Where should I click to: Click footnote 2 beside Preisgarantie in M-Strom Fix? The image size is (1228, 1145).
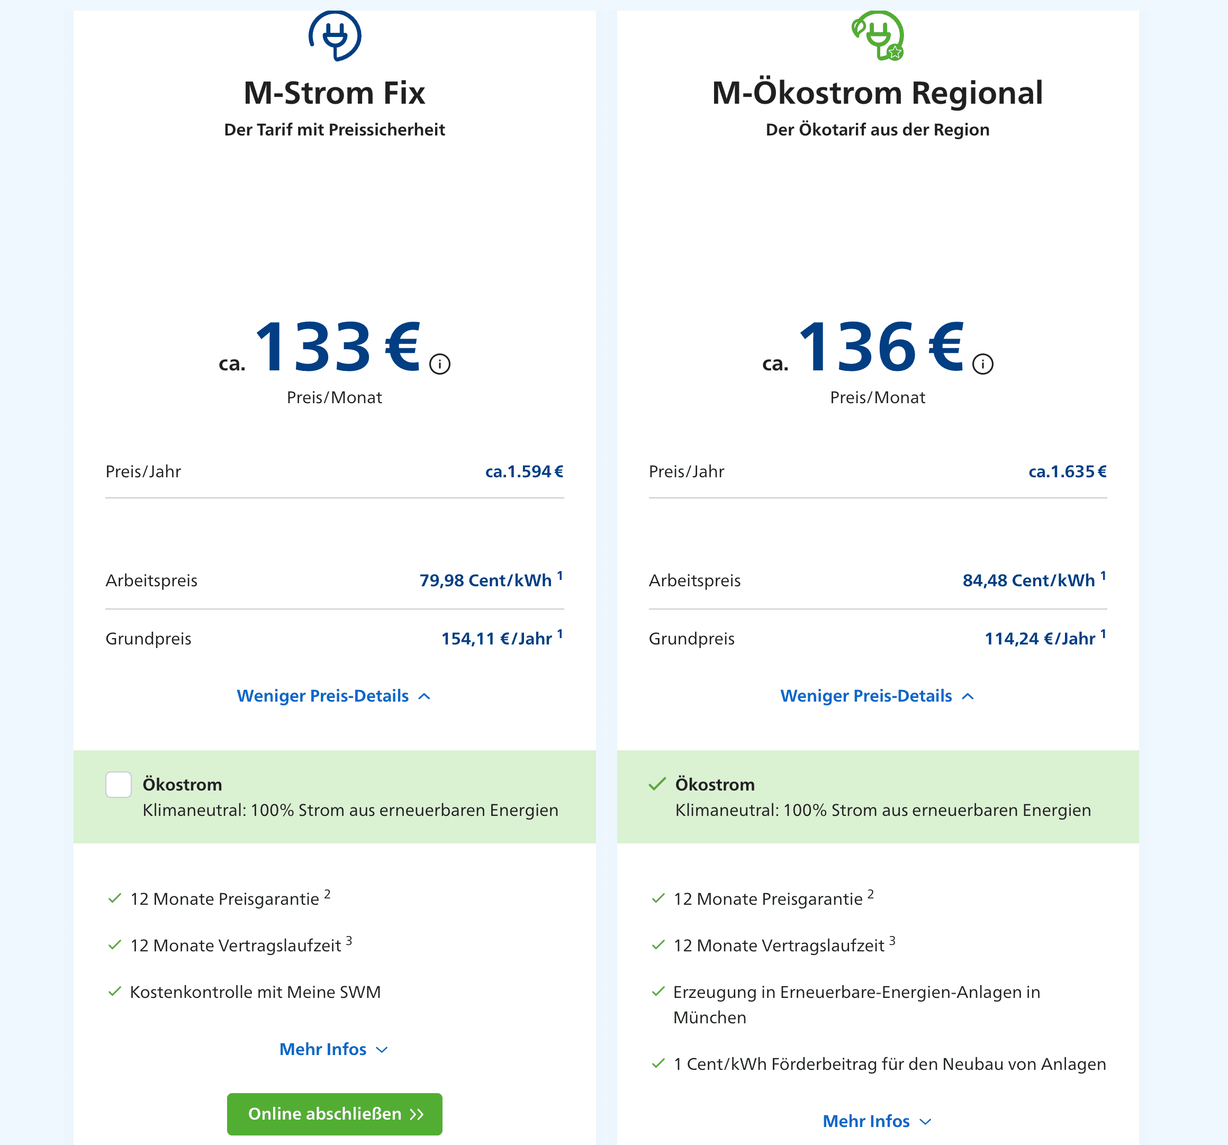(x=328, y=894)
